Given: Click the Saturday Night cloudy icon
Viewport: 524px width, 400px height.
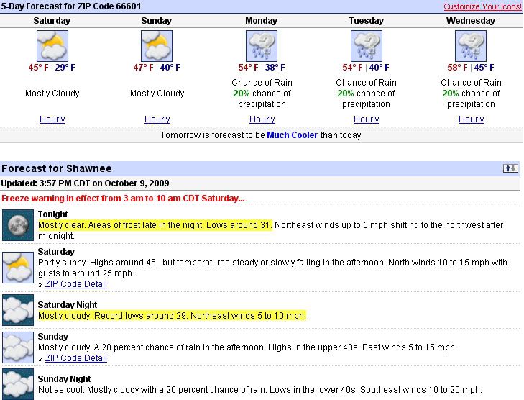Looking at the screenshot, I should [x=18, y=310].
